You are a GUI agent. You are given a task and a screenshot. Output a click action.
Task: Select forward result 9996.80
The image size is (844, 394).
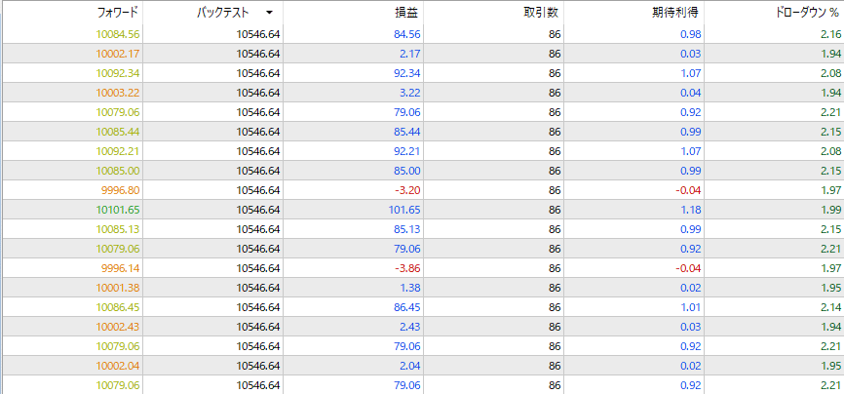coord(121,190)
